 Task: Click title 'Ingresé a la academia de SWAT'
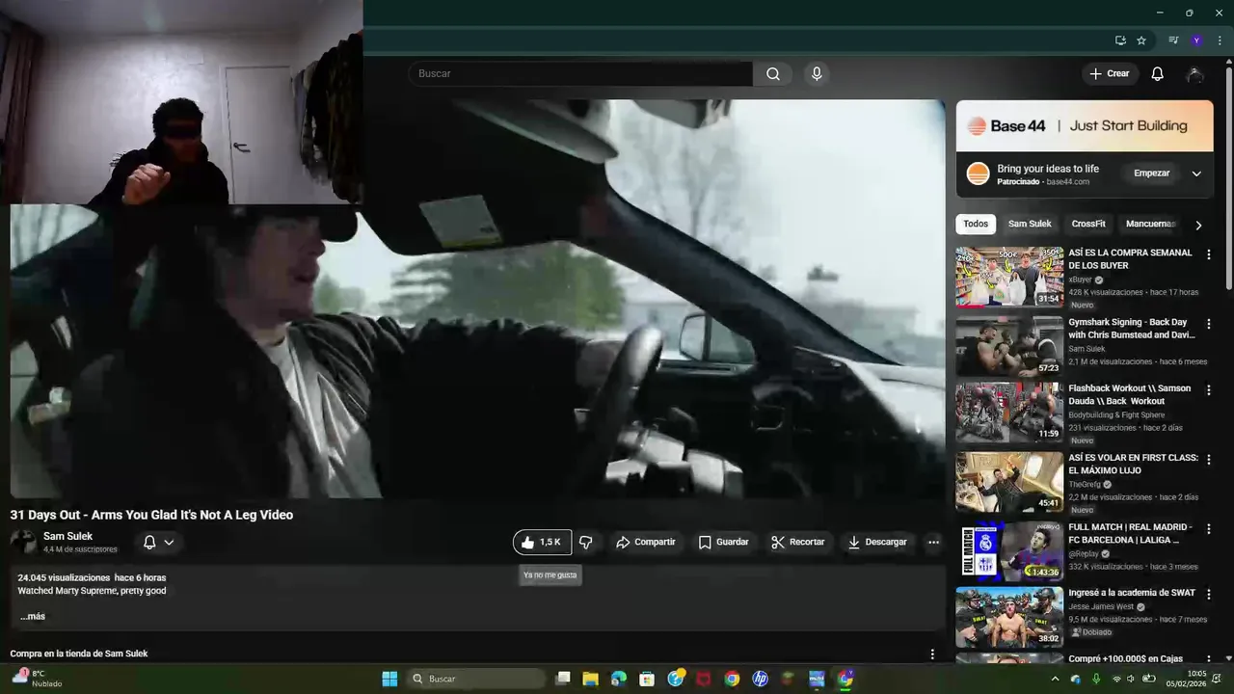pyautogui.click(x=1132, y=593)
